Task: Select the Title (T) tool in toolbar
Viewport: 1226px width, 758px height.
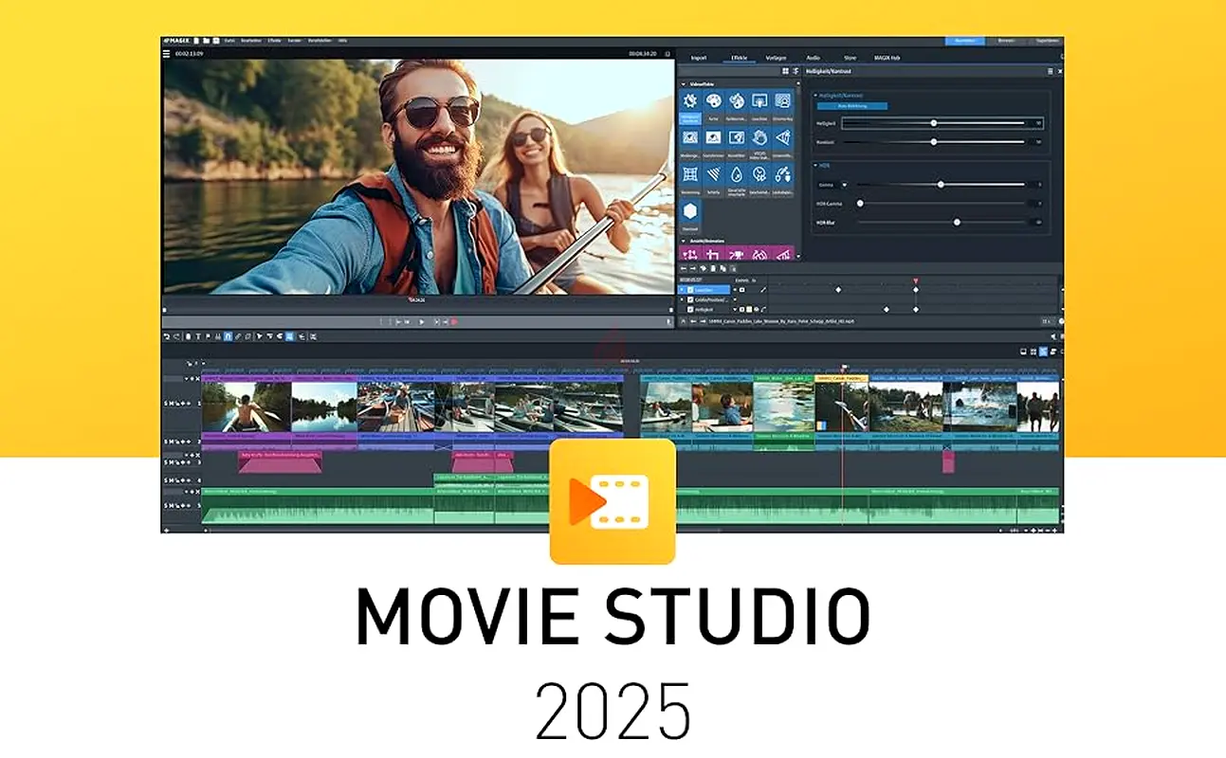Action: 197,335
